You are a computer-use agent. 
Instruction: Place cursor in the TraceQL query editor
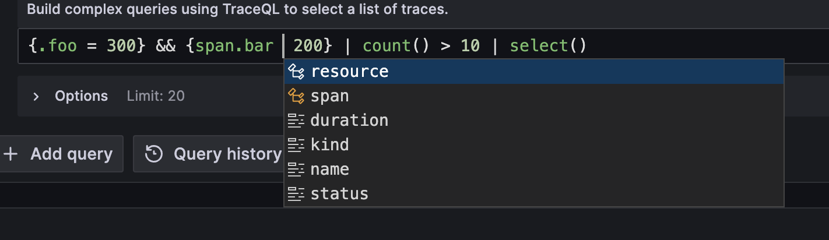tap(423, 46)
